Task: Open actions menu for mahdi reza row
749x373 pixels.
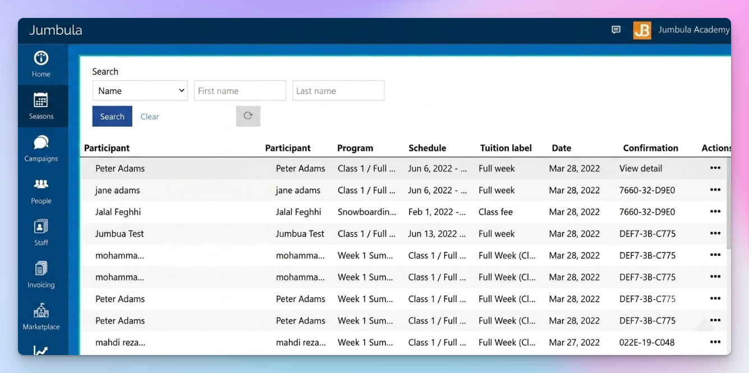Action: (x=715, y=342)
